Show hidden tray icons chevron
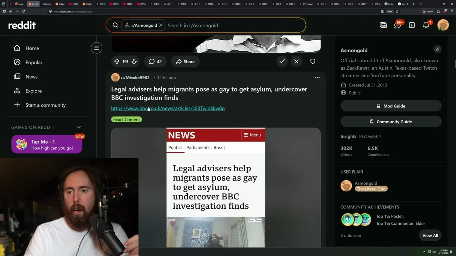The height and width of the screenshot is (256, 456). click(x=424, y=252)
